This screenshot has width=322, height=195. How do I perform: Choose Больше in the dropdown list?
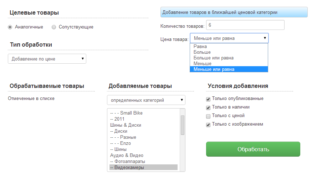pyautogui.click(x=202, y=52)
